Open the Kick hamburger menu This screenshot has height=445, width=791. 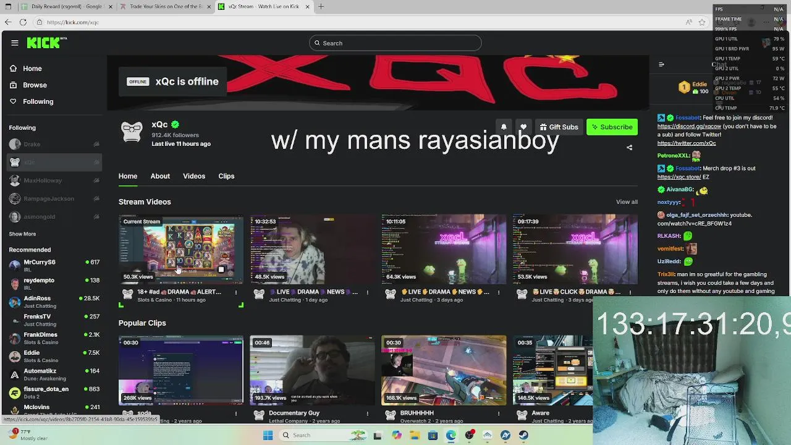15,43
